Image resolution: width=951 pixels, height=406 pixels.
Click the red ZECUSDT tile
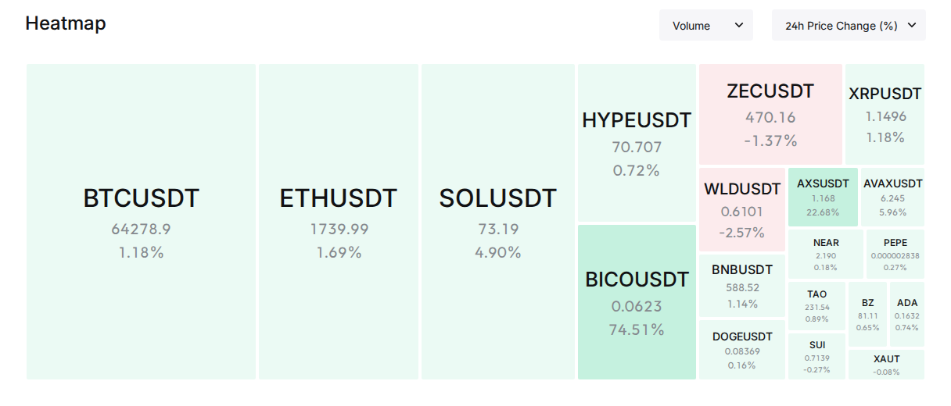click(x=770, y=114)
